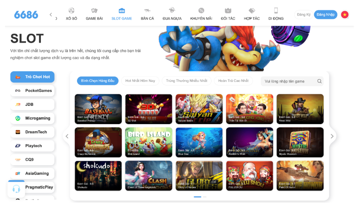Go to the next game page with the arrow
Viewport: 355px width, 206px height.
(x=332, y=136)
